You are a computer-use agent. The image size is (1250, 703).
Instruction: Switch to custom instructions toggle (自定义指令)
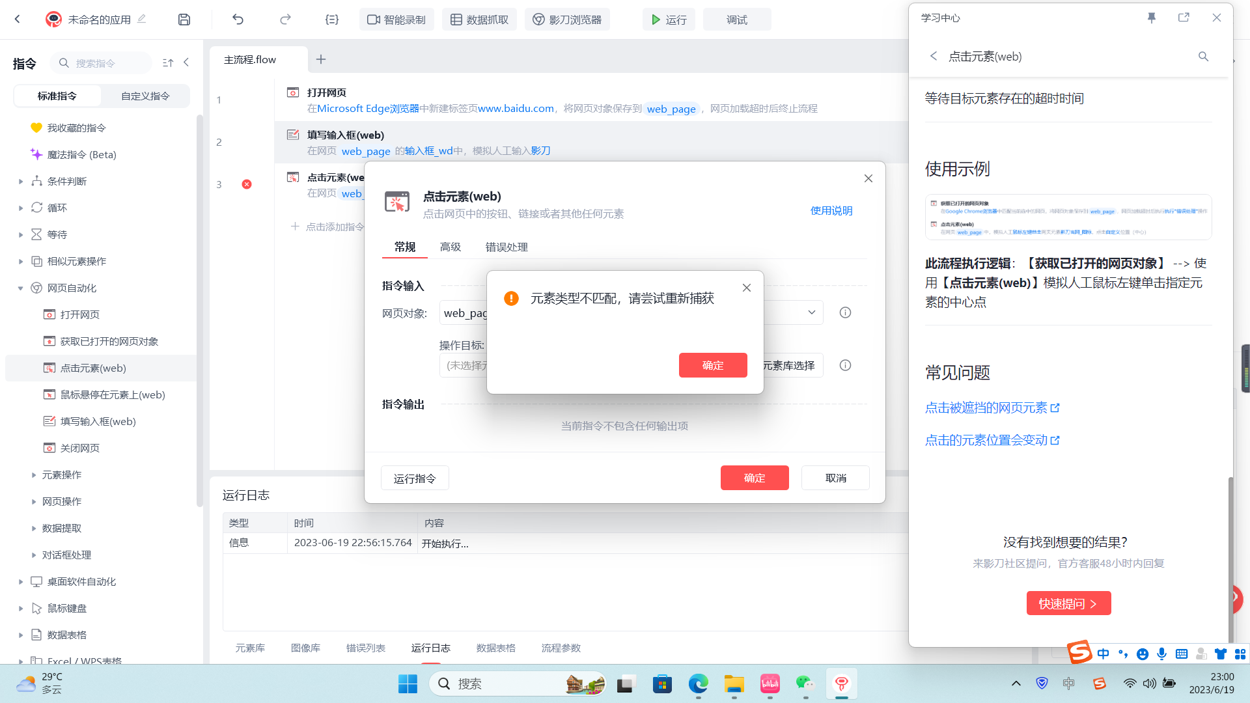pos(145,96)
